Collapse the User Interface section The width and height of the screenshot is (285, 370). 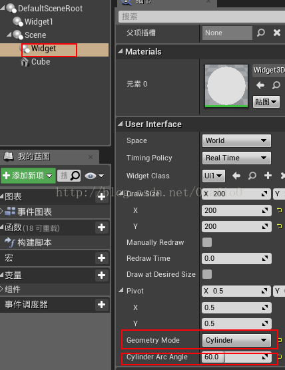coord(121,124)
